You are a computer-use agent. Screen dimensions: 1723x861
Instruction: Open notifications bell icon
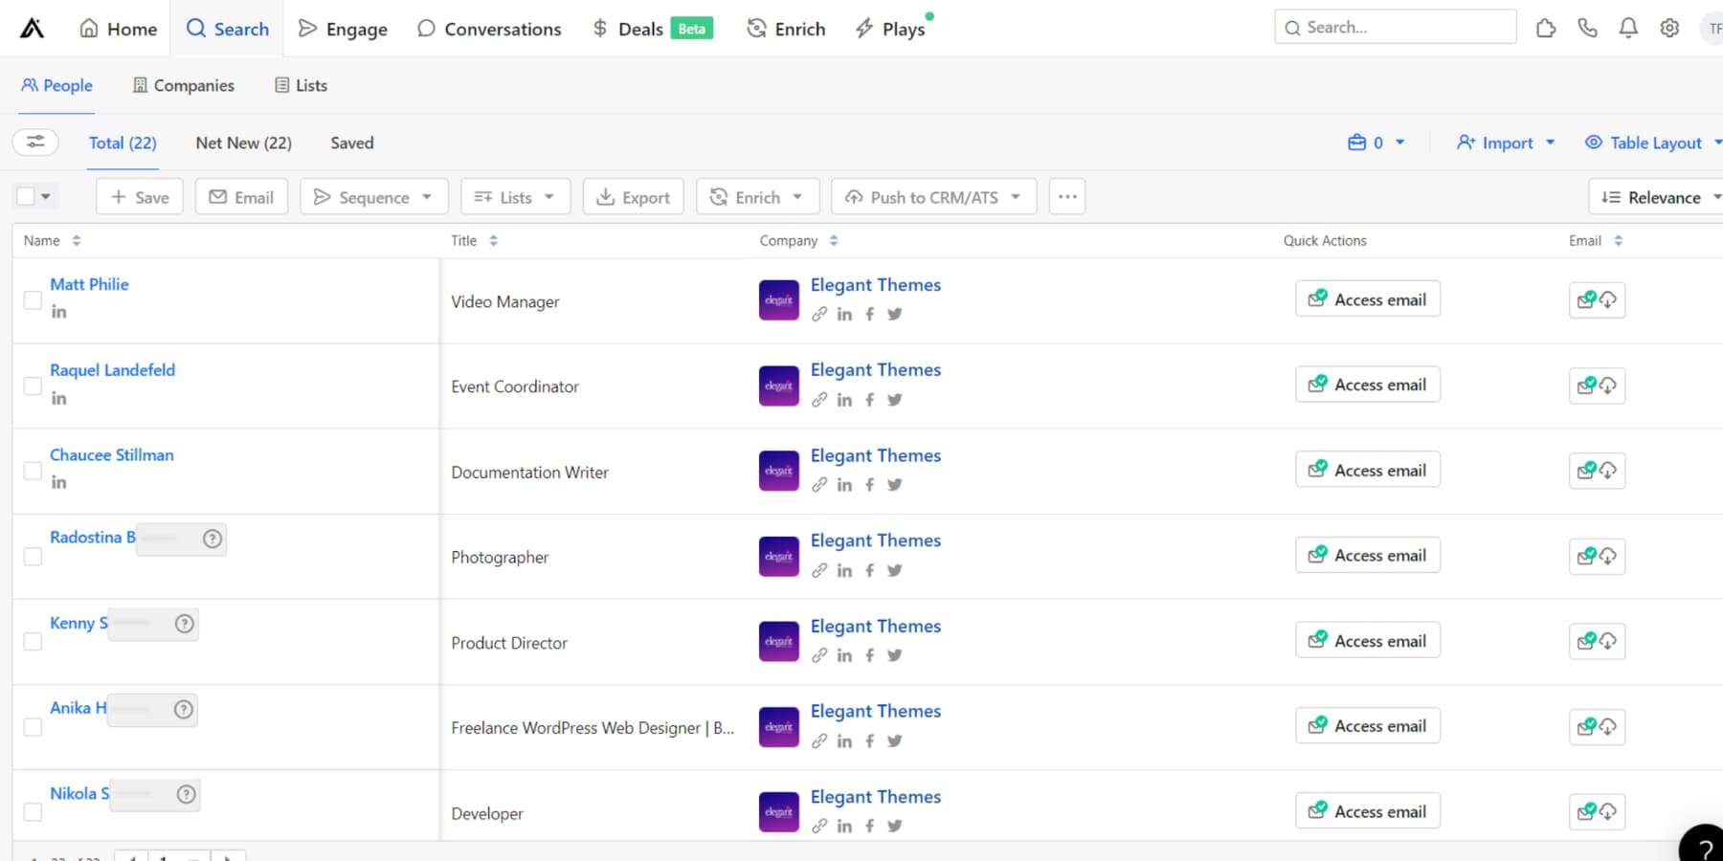click(1628, 28)
